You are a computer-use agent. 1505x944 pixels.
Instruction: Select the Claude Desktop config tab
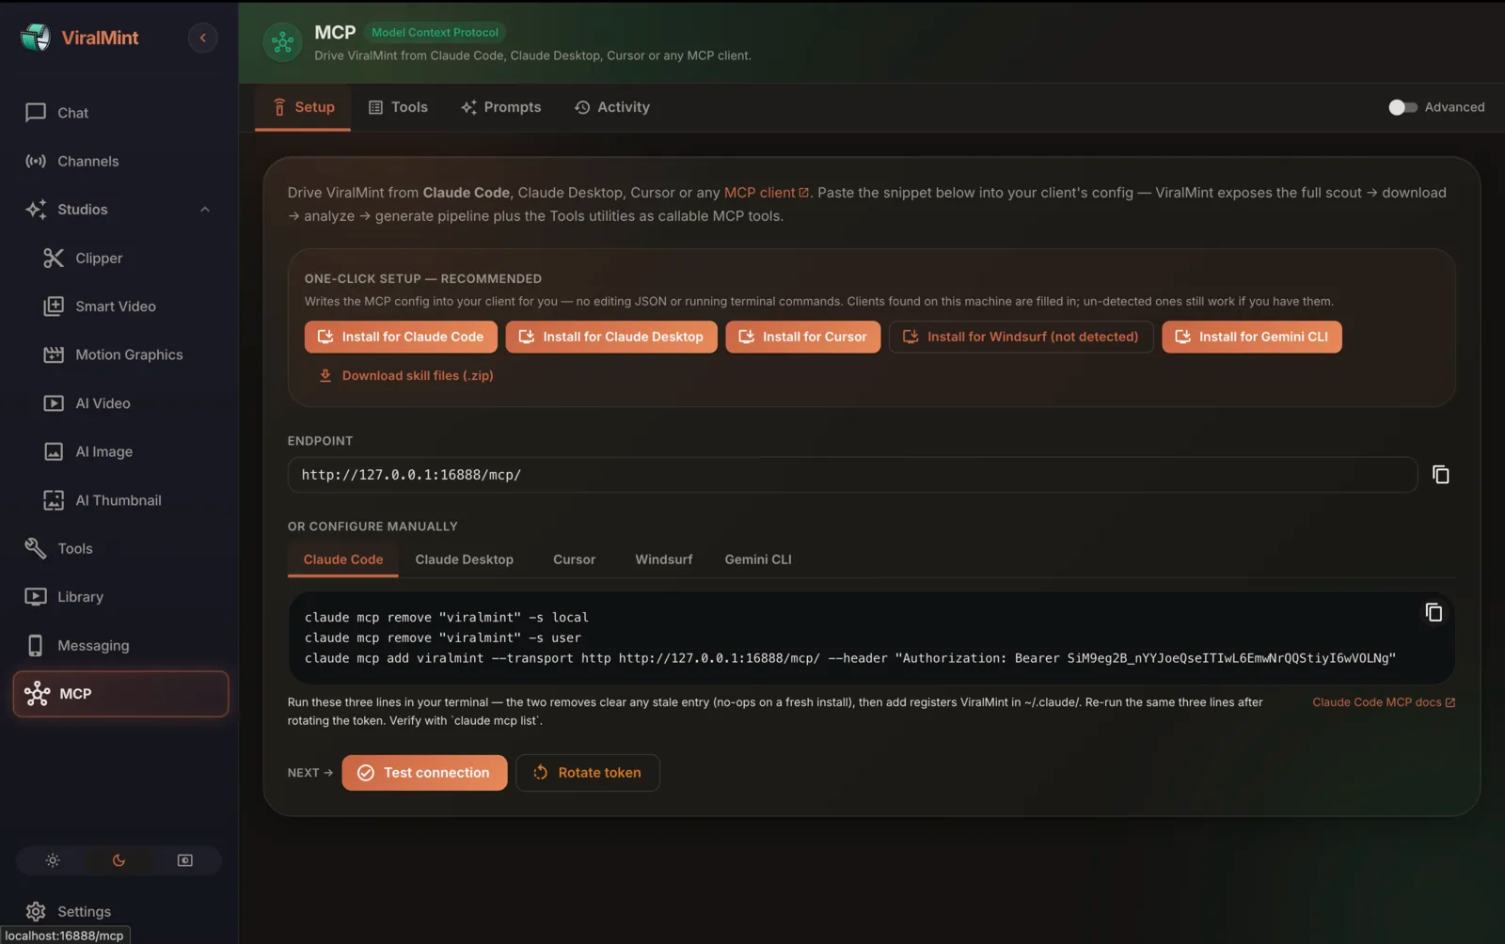pos(465,559)
